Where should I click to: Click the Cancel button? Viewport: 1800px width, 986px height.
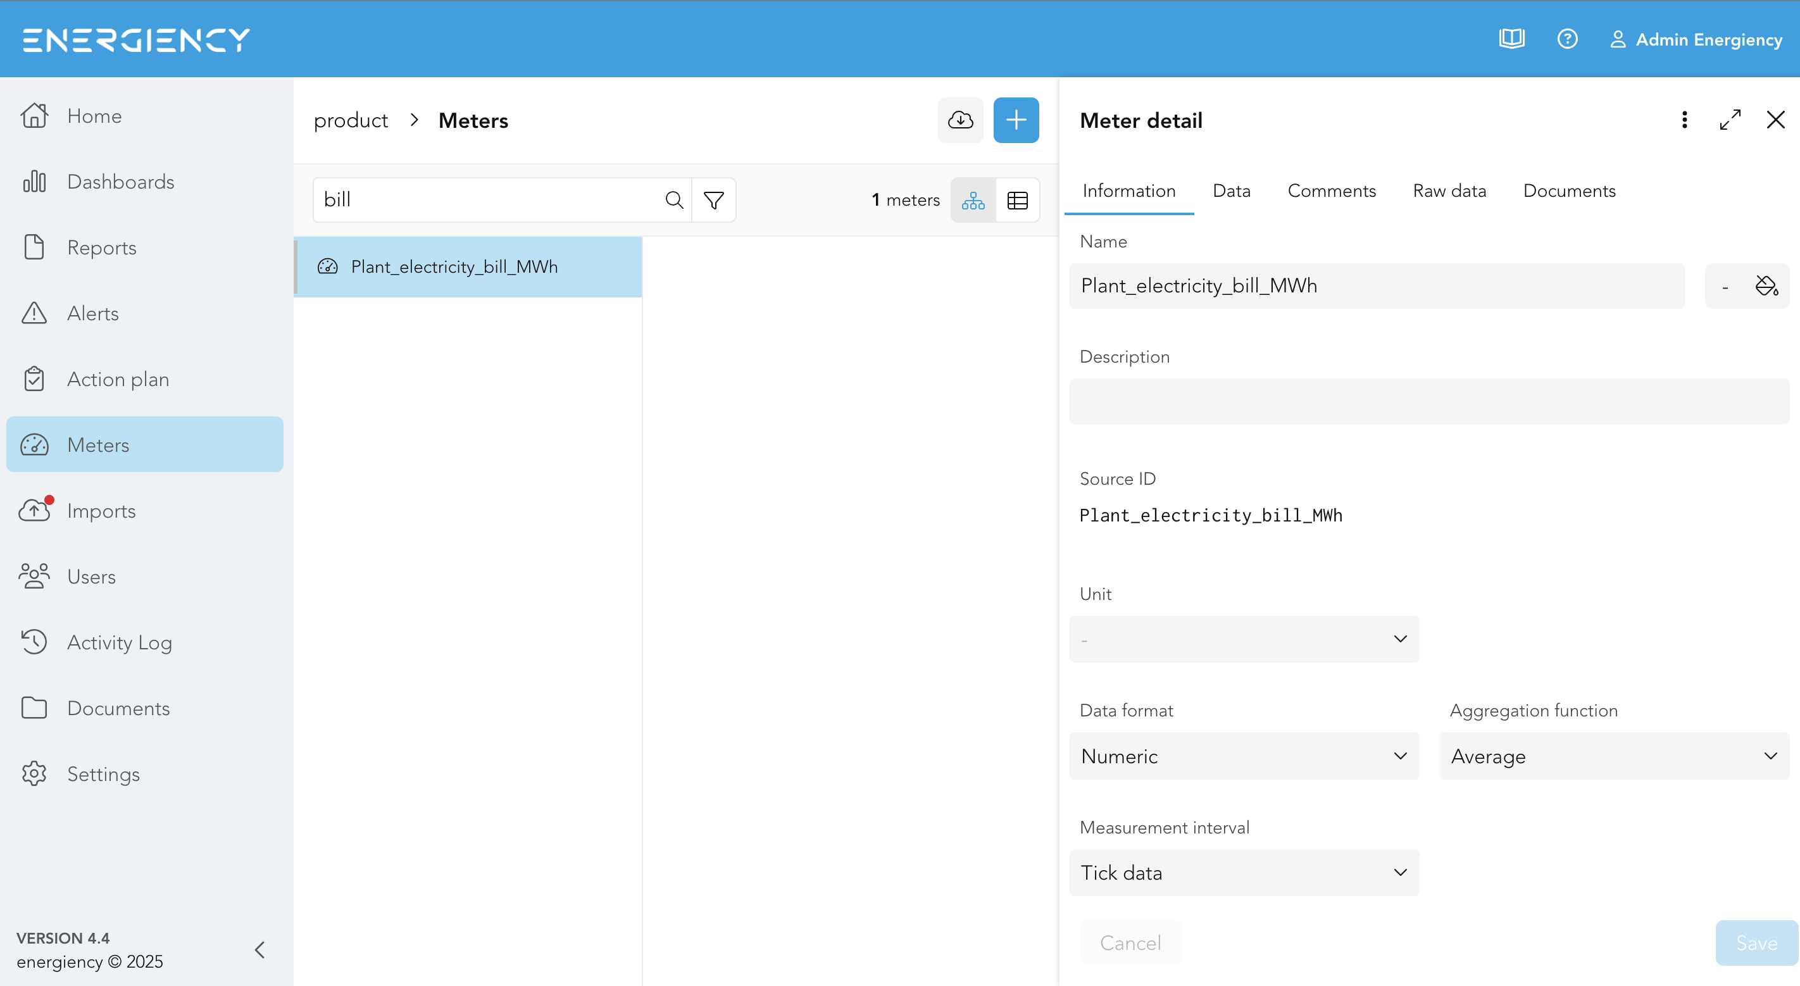[x=1130, y=943]
